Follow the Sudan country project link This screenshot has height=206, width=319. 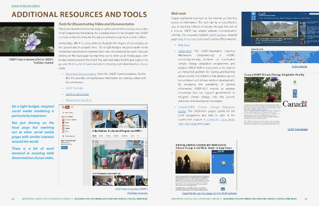click(206, 124)
